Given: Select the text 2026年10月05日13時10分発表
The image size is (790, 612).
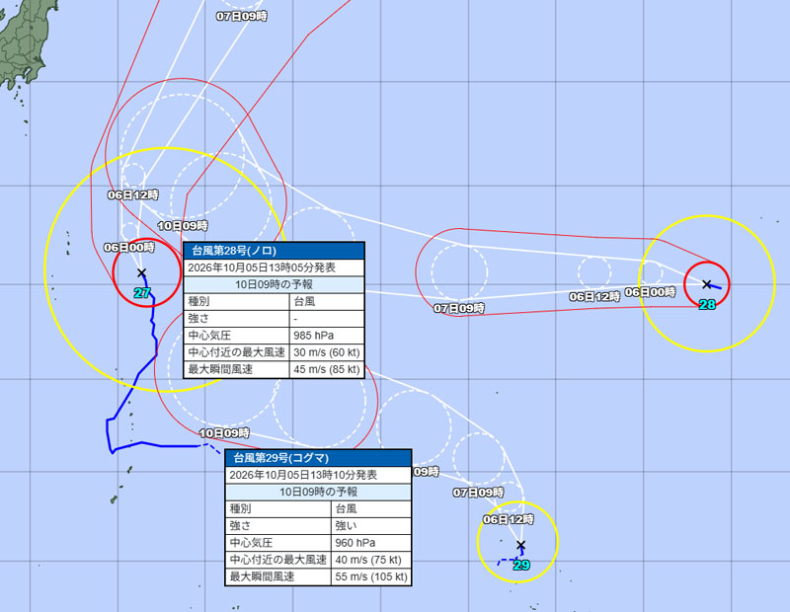Looking at the screenshot, I should [x=303, y=475].
